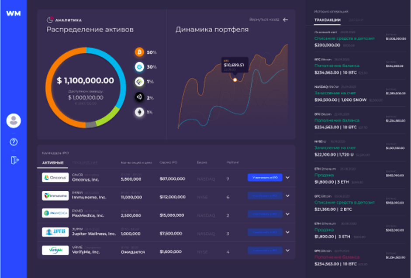Click the Динамика портфеля heading

tap(212, 30)
